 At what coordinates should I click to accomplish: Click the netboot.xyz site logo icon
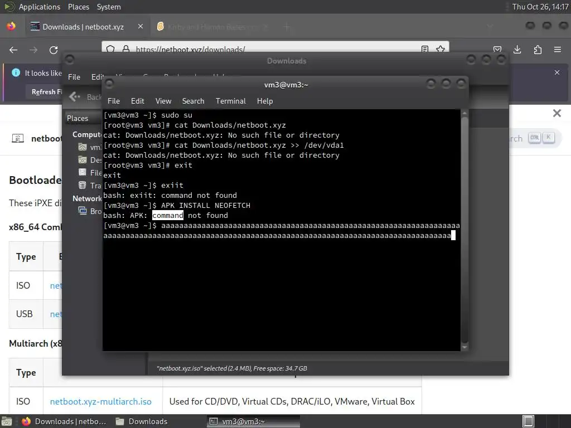pos(18,138)
